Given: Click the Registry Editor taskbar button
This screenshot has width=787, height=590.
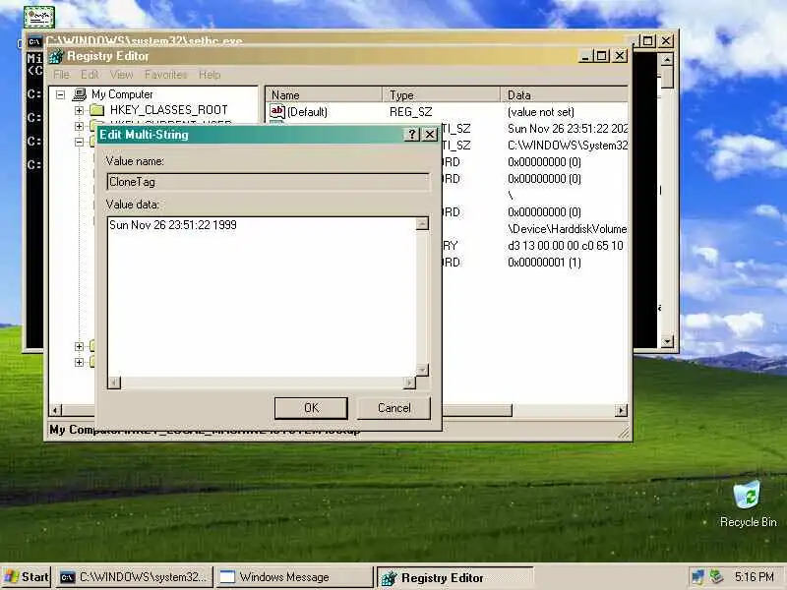Looking at the screenshot, I should [454, 577].
